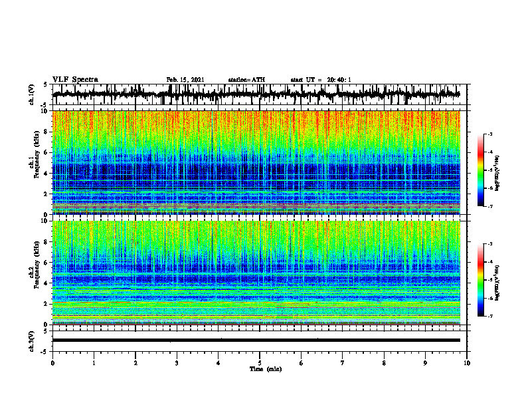Select the "ch.1 Frequency (kHz)" axis label
This screenshot has height=407, width=526.
(35, 155)
